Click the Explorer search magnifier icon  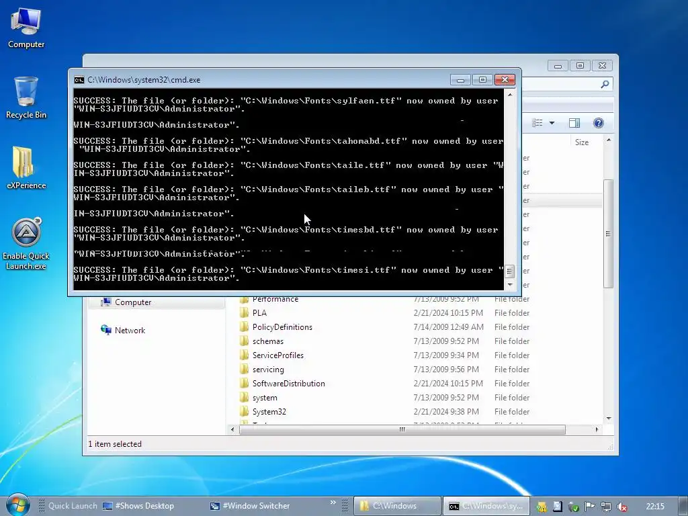coord(605,84)
